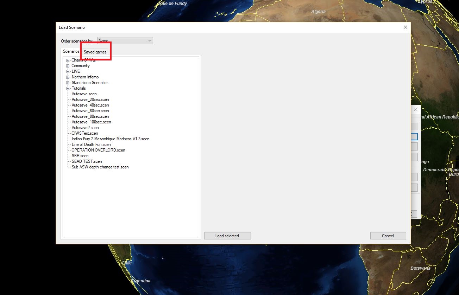Image resolution: width=459 pixels, height=295 pixels.
Task: Select Autosave_80sec.scen file
Action: click(90, 116)
